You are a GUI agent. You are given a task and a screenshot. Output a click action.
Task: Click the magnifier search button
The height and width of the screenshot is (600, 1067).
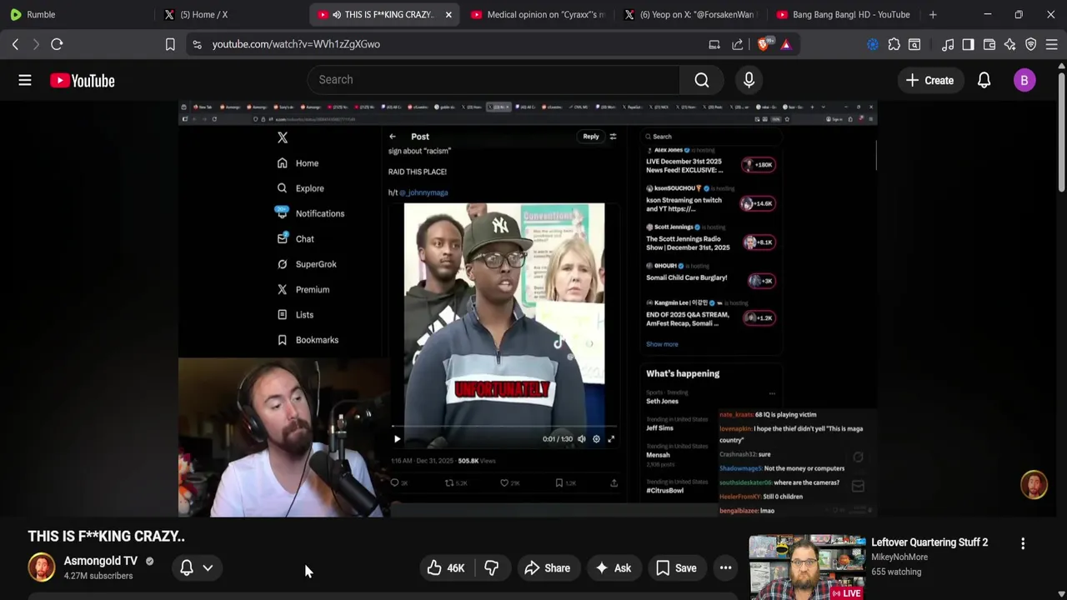point(702,80)
